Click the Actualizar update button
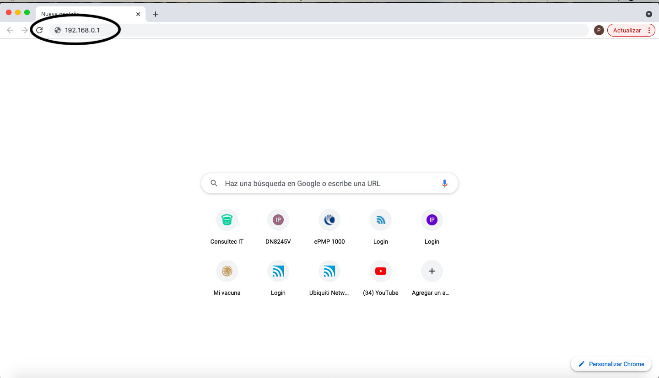This screenshot has width=659, height=378. (x=627, y=30)
